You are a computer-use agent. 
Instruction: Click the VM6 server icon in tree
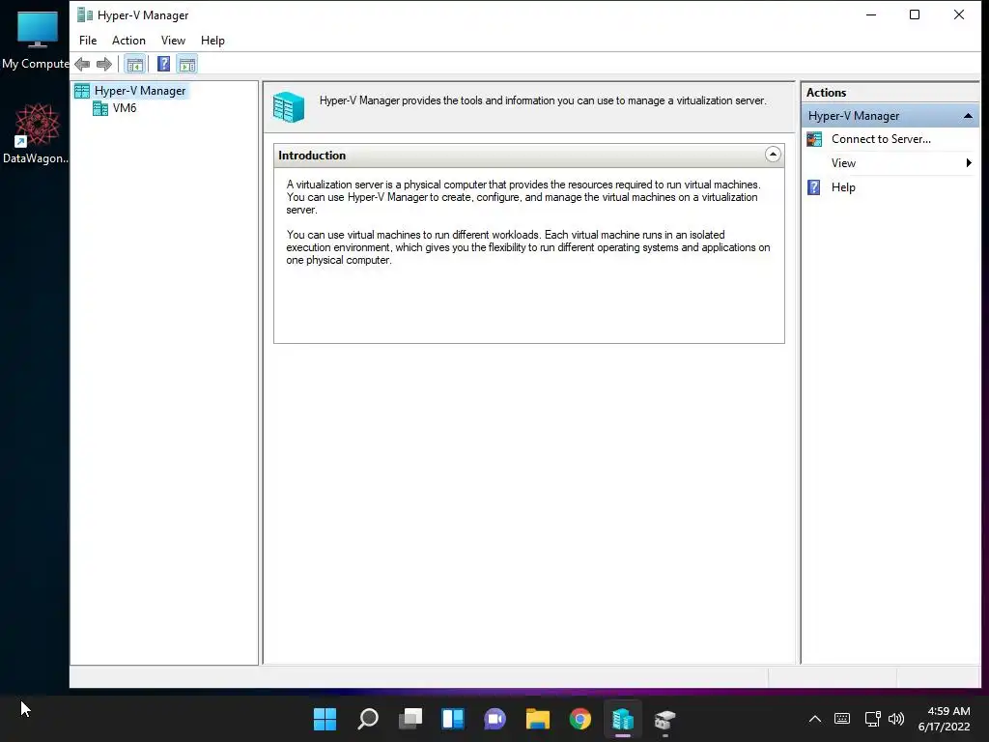tap(100, 108)
